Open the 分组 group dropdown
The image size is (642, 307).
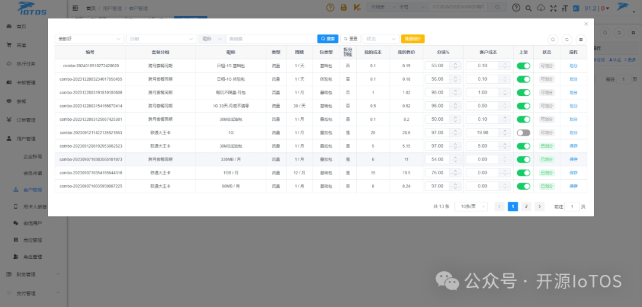coord(161,39)
